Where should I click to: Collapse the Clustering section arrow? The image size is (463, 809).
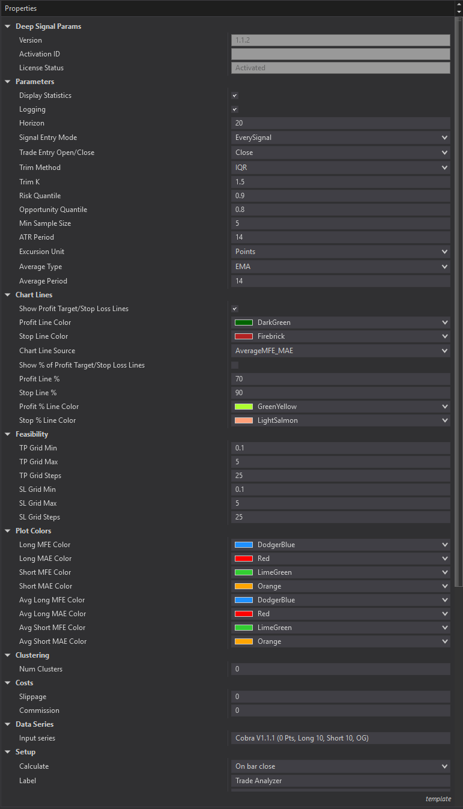8,655
